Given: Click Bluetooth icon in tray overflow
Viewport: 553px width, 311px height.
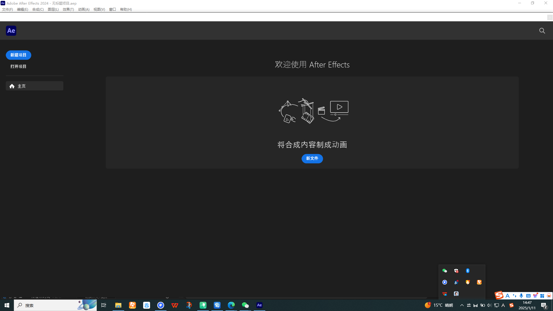Looking at the screenshot, I should [x=468, y=271].
